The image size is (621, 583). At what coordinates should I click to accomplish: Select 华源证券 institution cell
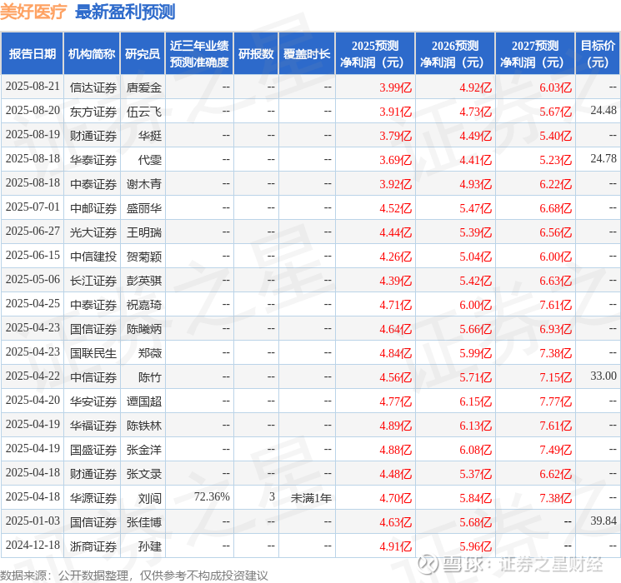pos(93,498)
